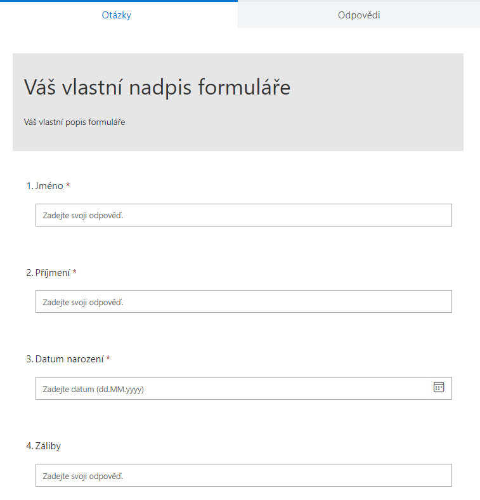Focus the Příjmení answer field

coord(243,301)
